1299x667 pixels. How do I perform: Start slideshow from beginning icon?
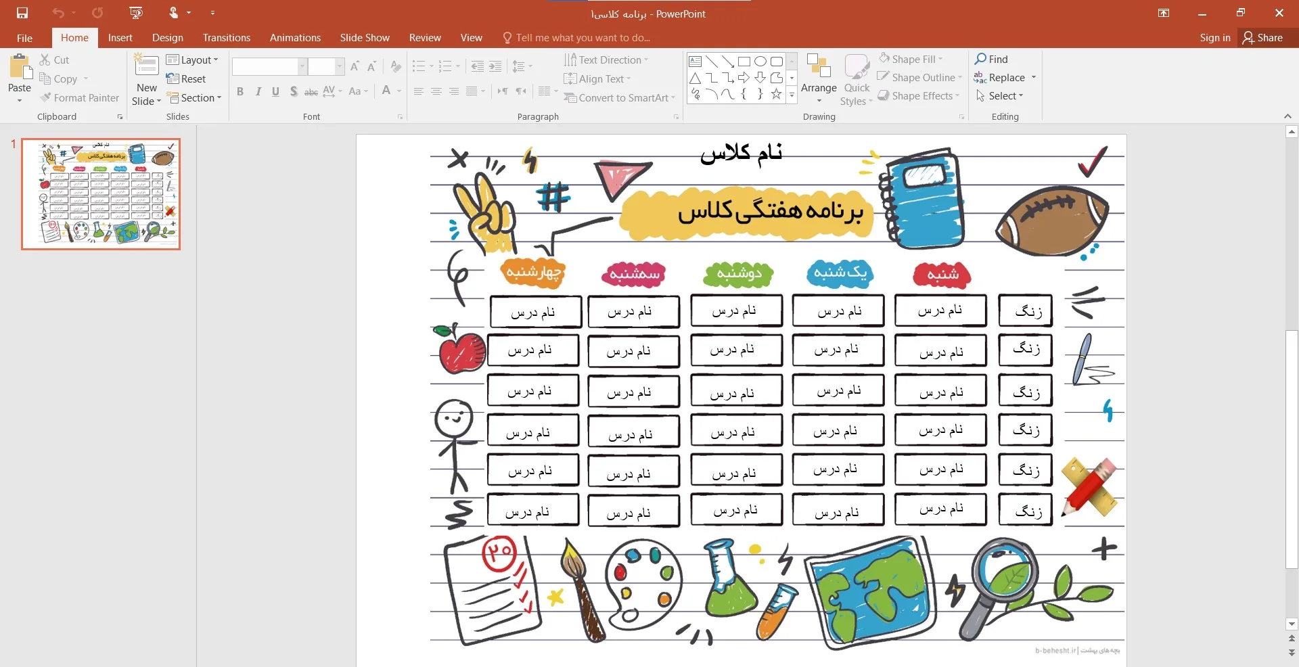pos(136,13)
